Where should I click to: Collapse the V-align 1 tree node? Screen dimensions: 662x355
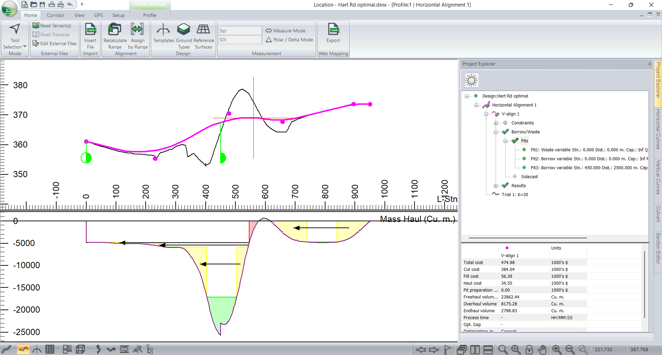coord(486,114)
